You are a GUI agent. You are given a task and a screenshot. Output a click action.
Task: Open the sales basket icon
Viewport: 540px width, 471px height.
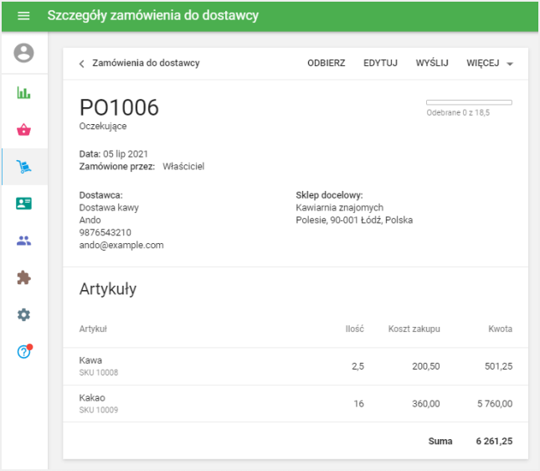[23, 130]
